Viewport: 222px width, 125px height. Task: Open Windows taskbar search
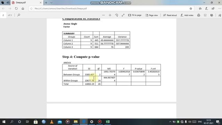click(12, 122)
